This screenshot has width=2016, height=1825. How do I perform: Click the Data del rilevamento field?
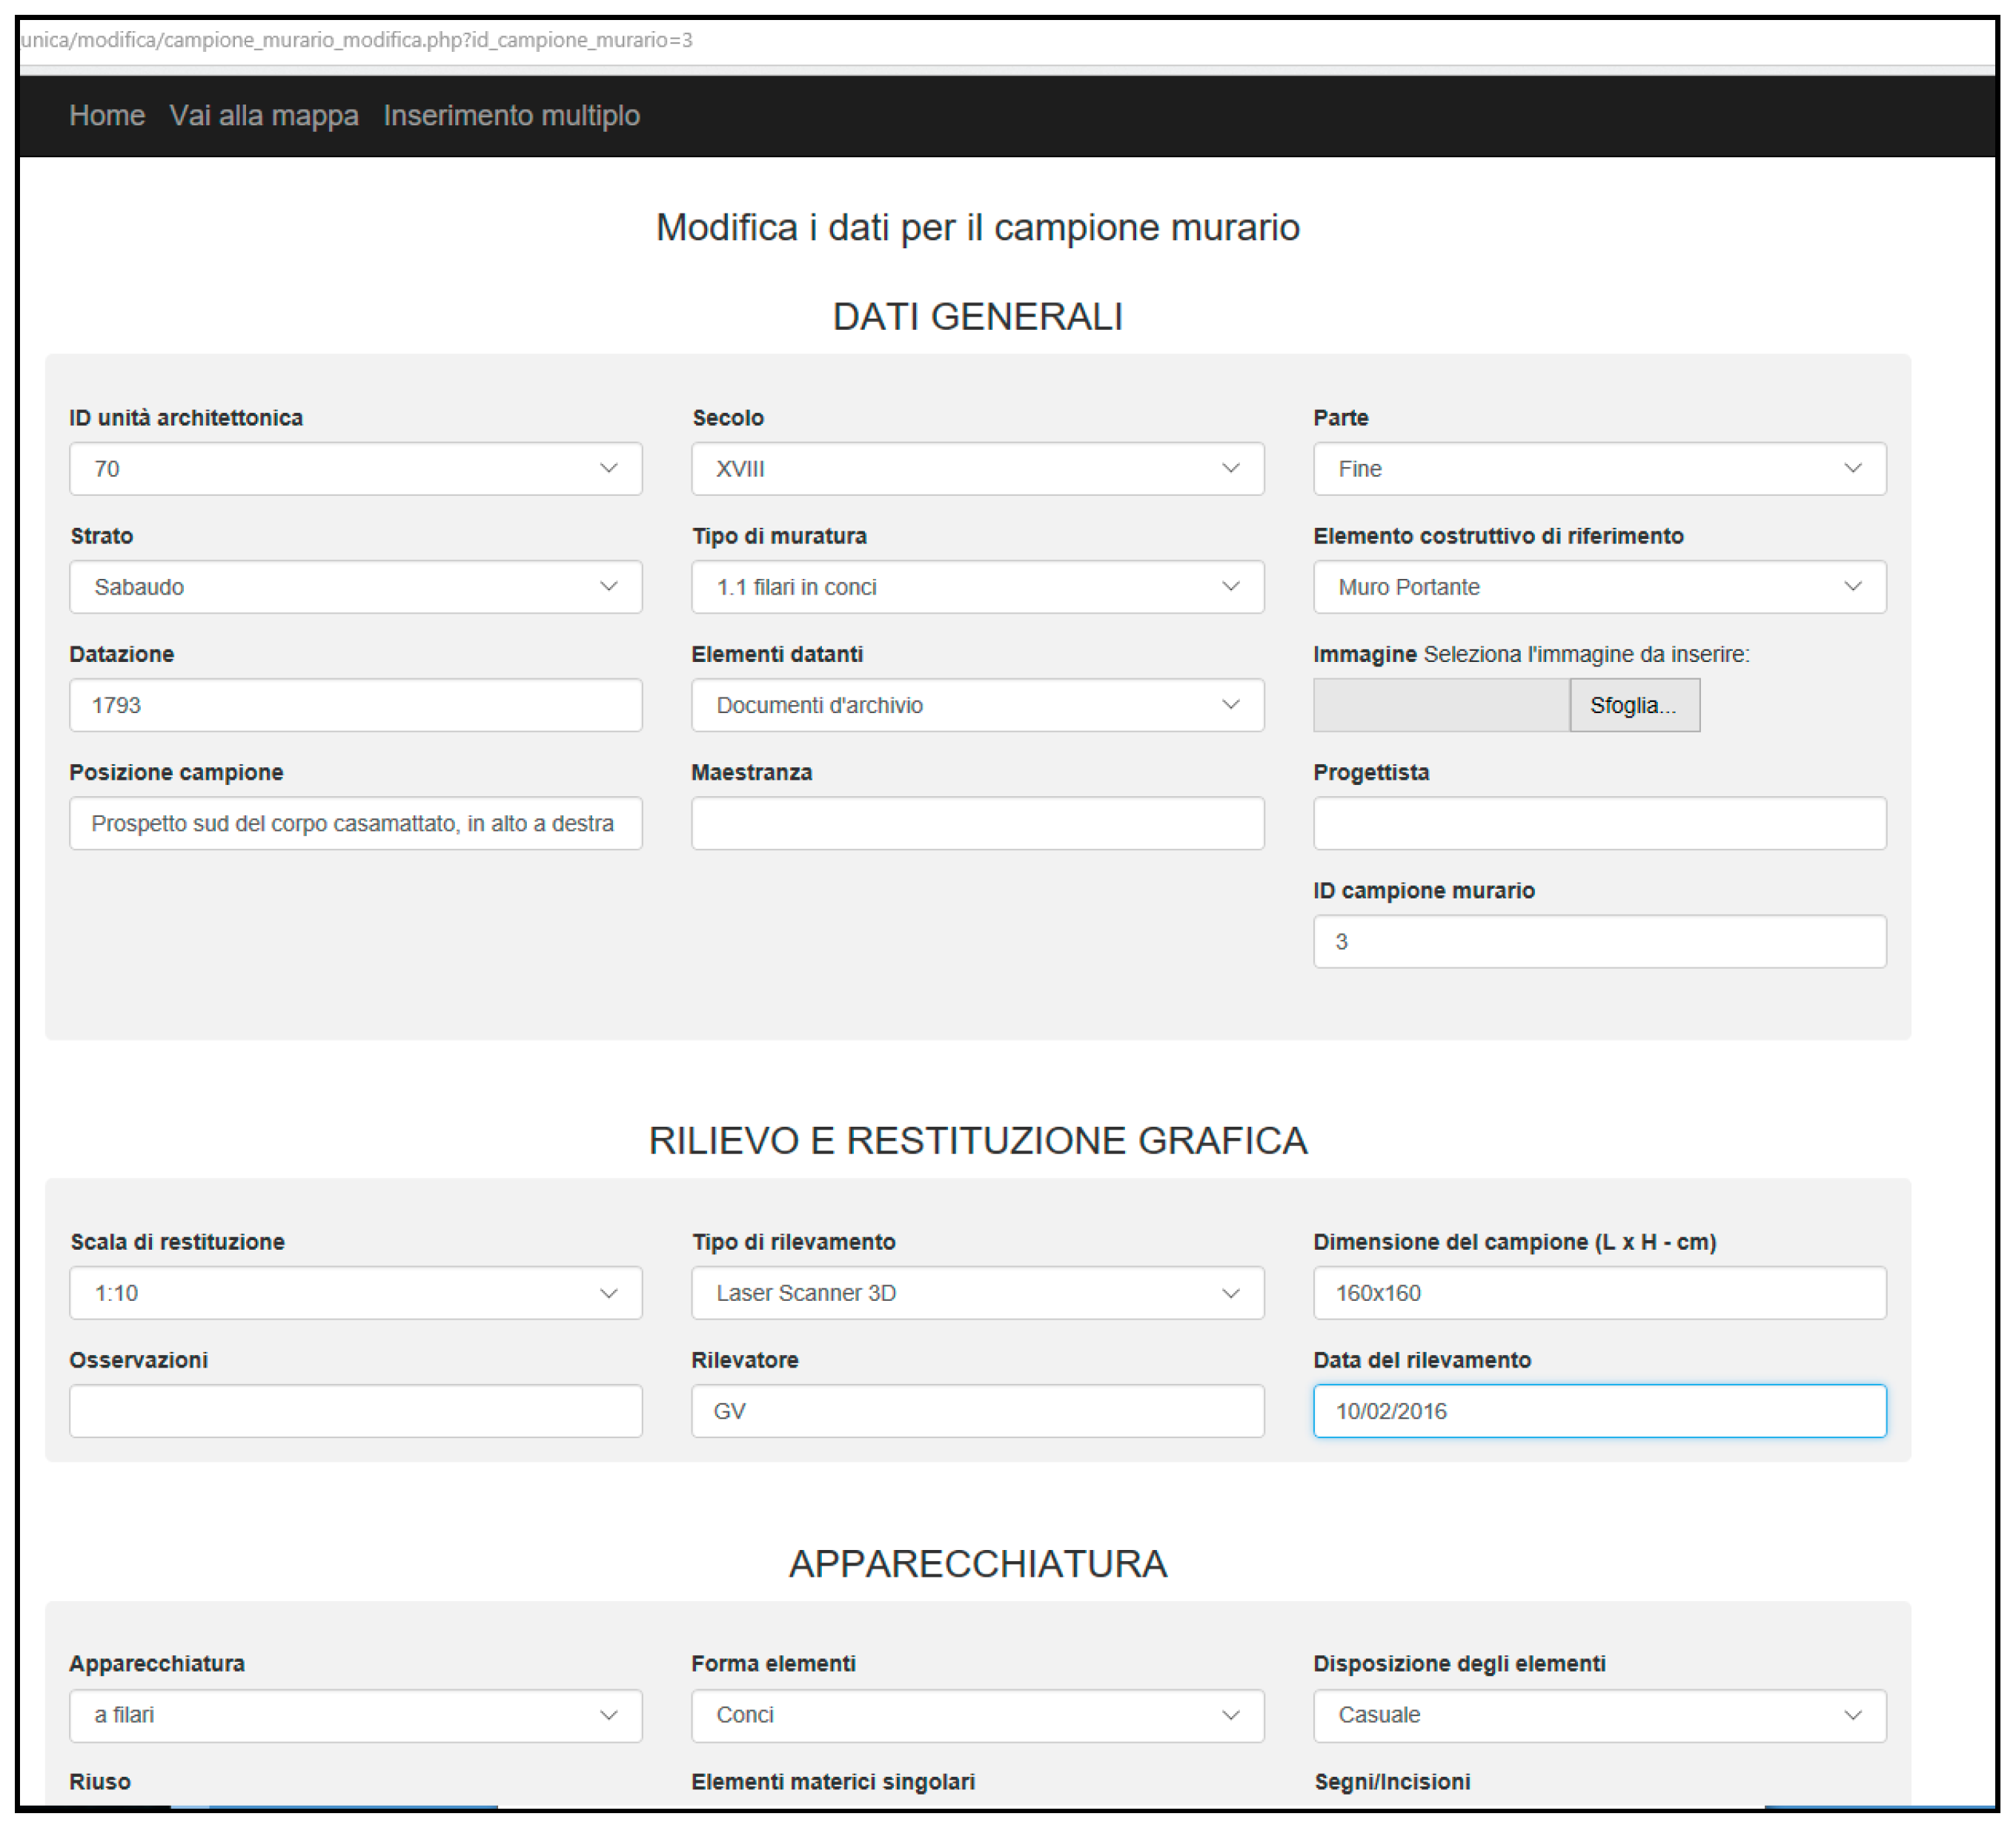pos(1599,1411)
